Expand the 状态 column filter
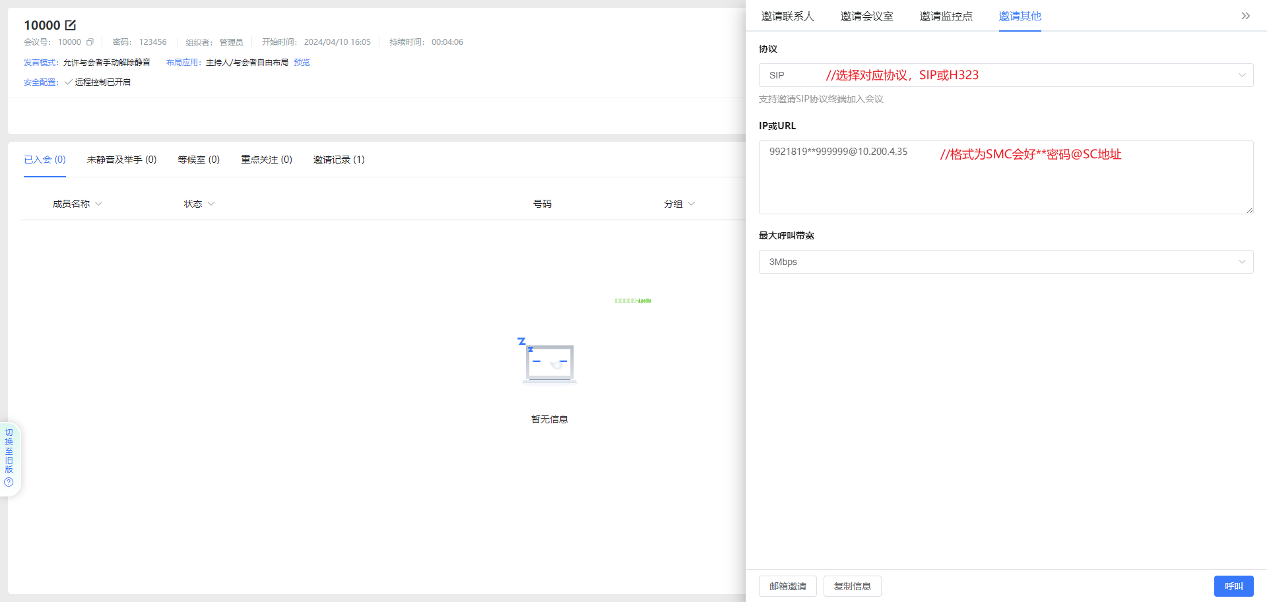The image size is (1267, 602). [211, 204]
